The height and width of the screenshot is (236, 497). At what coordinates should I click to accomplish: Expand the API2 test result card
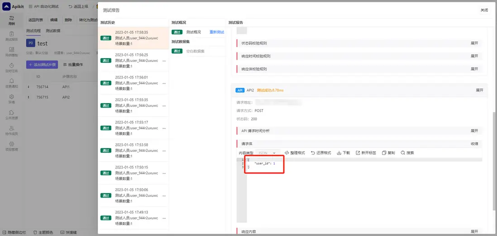tap(479, 90)
